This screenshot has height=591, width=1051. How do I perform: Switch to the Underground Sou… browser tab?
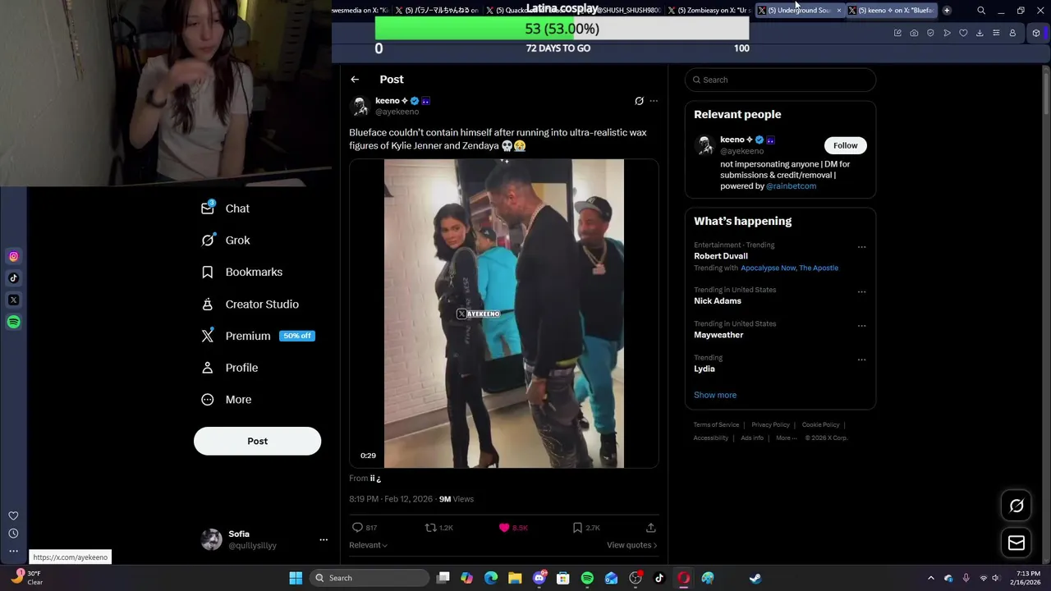click(799, 11)
